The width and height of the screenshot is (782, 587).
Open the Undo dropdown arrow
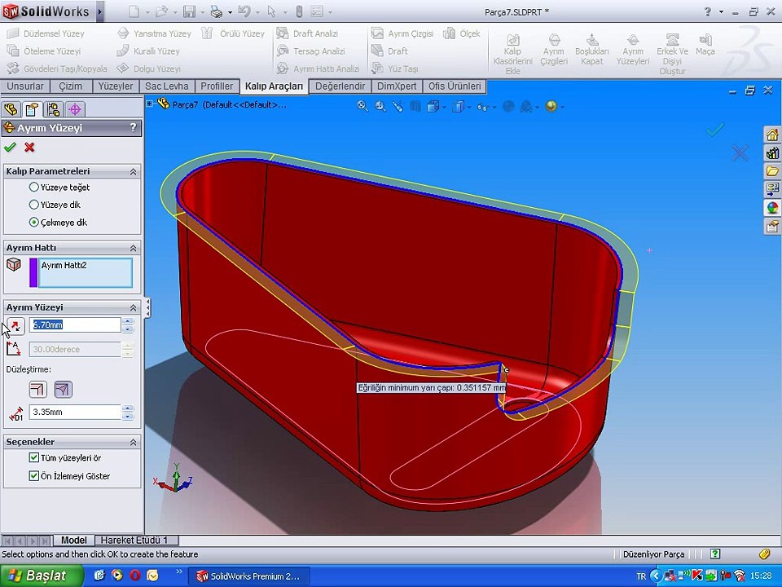click(257, 12)
